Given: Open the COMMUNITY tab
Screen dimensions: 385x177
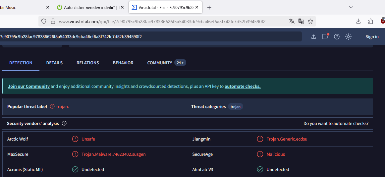Looking at the screenshot, I should pos(160,63).
